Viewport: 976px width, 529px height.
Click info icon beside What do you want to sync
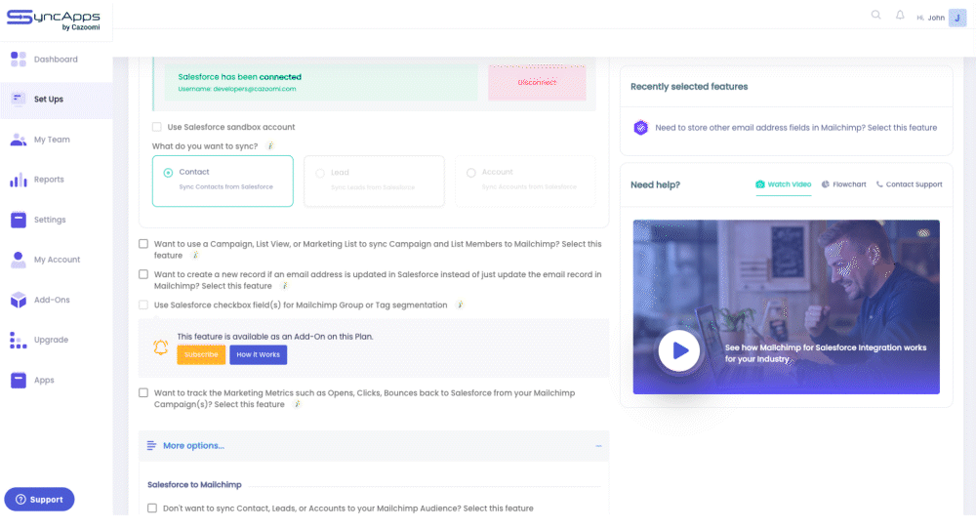tap(270, 145)
